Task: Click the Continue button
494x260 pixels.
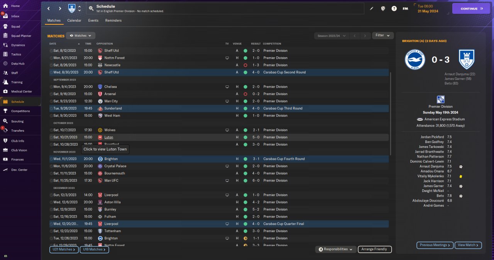Action: pos(471,8)
